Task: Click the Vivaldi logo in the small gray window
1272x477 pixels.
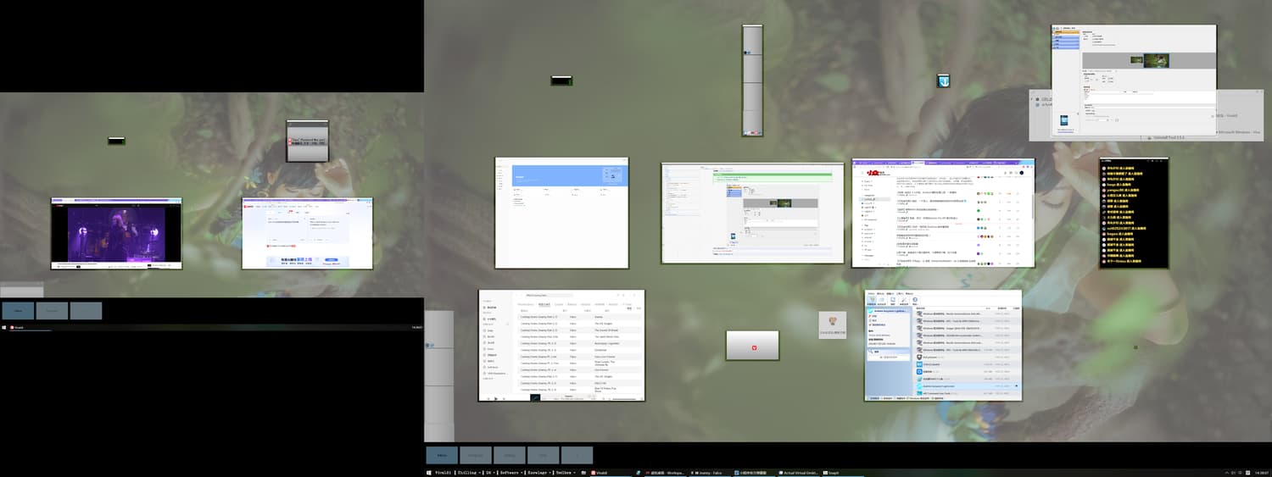Action: click(x=752, y=347)
